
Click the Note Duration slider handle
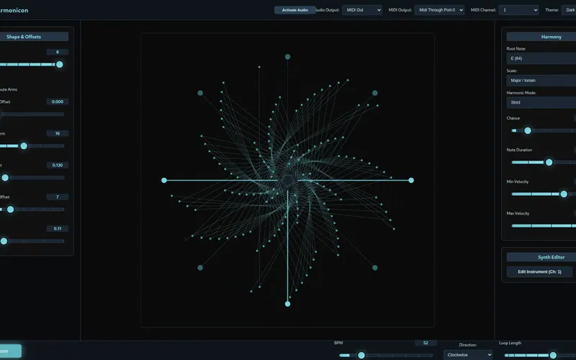coord(549,163)
